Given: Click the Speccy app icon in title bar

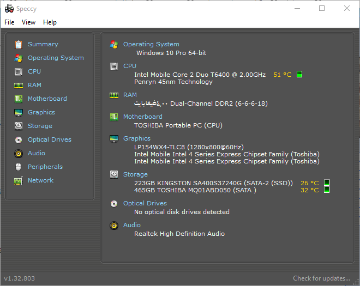Looking at the screenshot, I should click(x=9, y=9).
